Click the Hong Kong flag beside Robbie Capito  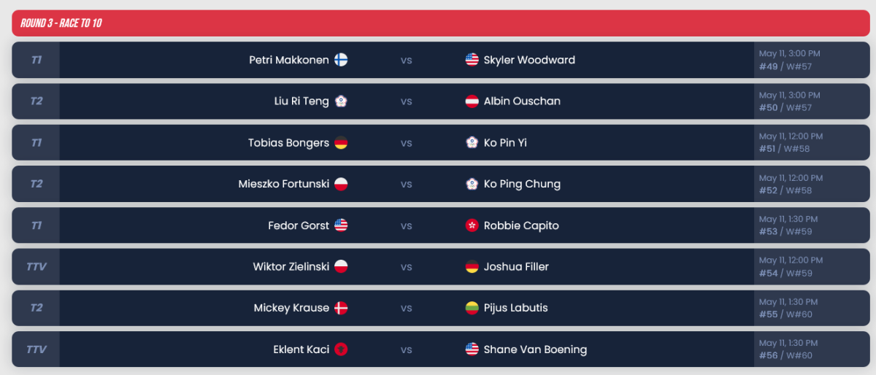(472, 225)
